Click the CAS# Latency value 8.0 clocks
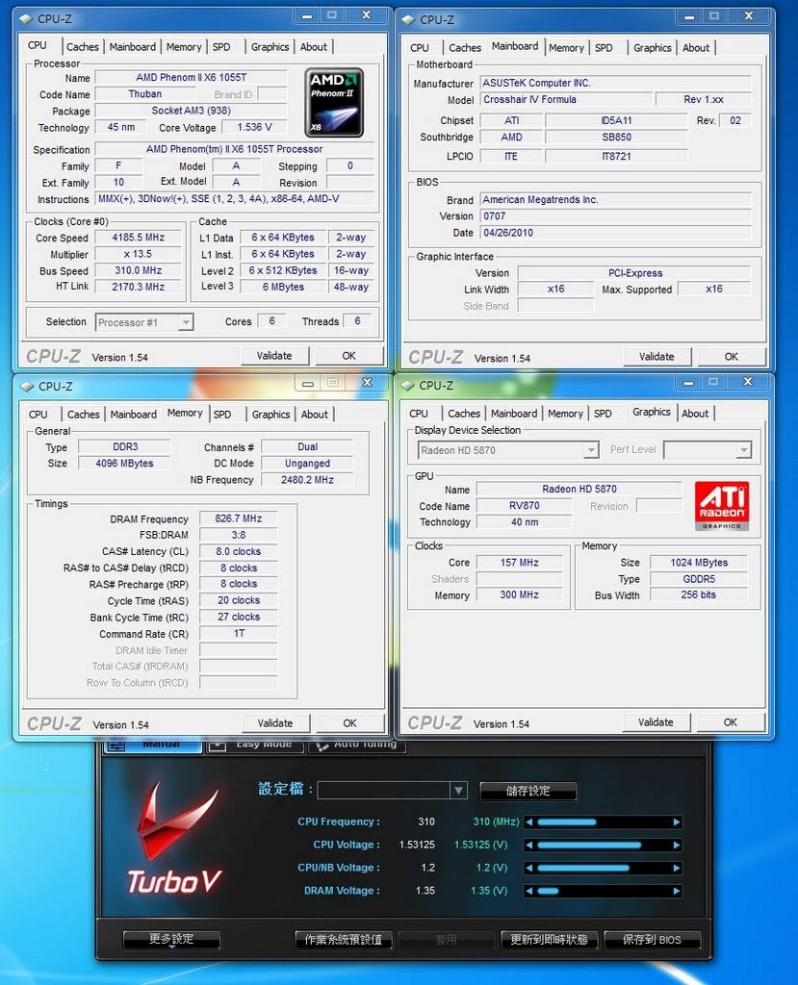The image size is (798, 985). point(239,551)
